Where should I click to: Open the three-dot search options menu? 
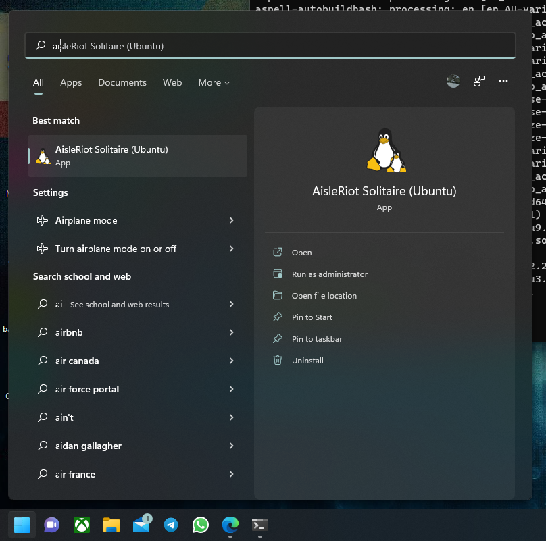(x=503, y=81)
